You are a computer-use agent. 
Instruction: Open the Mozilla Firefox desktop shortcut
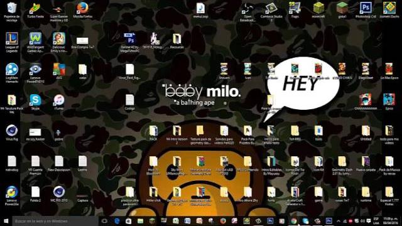pos(82,11)
